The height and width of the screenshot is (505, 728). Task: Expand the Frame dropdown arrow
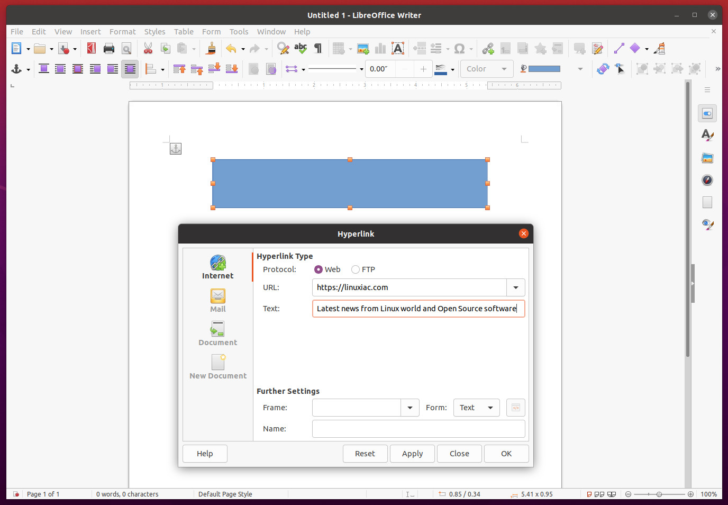410,408
